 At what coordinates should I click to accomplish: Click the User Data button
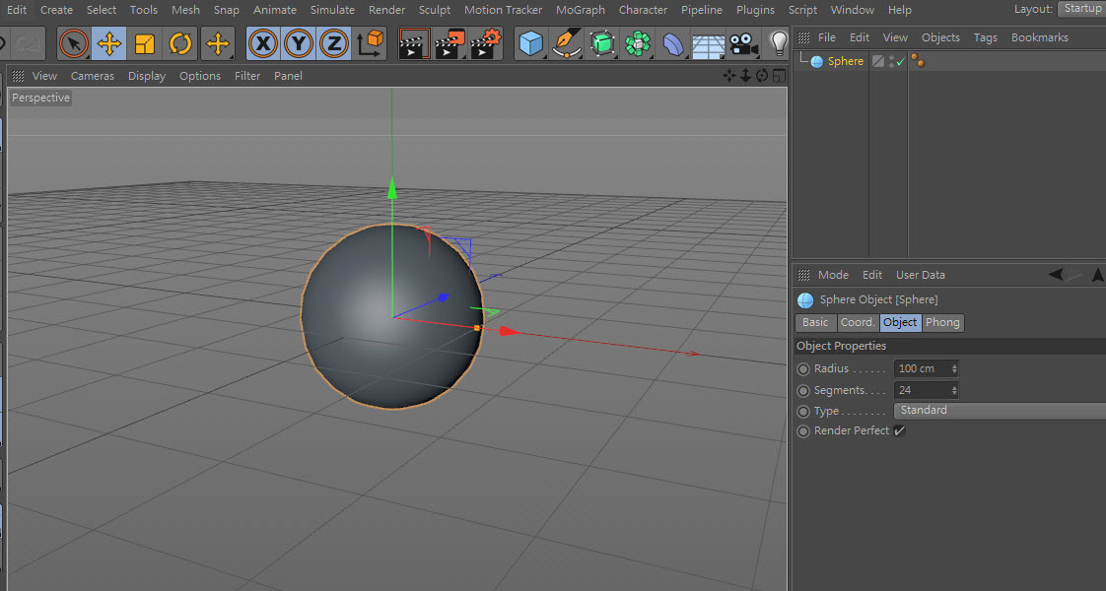(x=920, y=274)
